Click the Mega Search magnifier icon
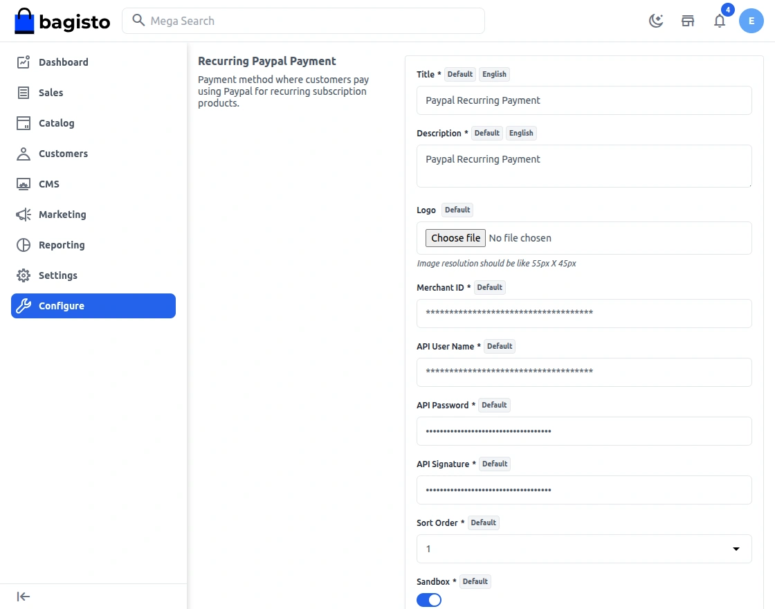 pyautogui.click(x=138, y=21)
